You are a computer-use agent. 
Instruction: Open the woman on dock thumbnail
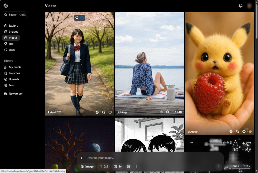(x=150, y=64)
